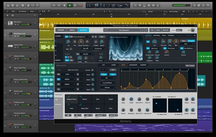Click the red Record button
Viewport: 216px width, 137px height.
[x=80, y=5]
